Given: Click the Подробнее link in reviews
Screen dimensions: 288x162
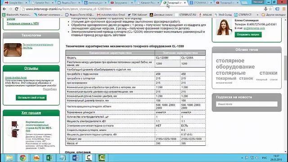Looking at the screenshot, I should [50, 89].
